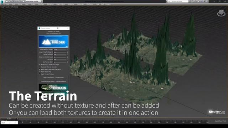
Task: Click the Cancel Expert Mode button
Action: pos(221,121)
